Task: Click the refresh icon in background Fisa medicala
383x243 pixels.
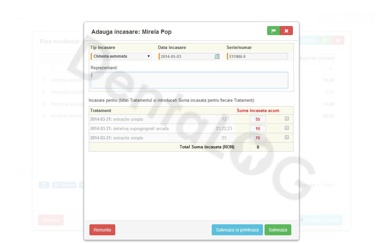Action: pyautogui.click(x=44, y=185)
